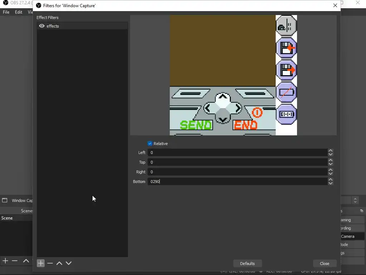Click the d-pad up arrow in preview
Screen dimensions: 366x275
tap(223, 96)
